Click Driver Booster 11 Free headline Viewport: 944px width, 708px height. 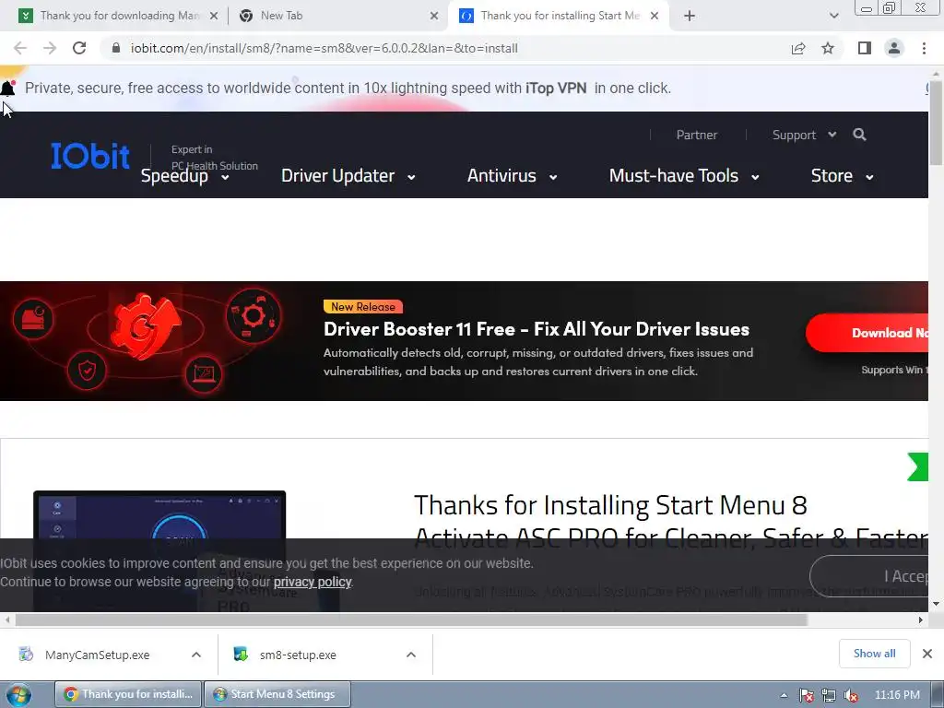[x=536, y=329]
